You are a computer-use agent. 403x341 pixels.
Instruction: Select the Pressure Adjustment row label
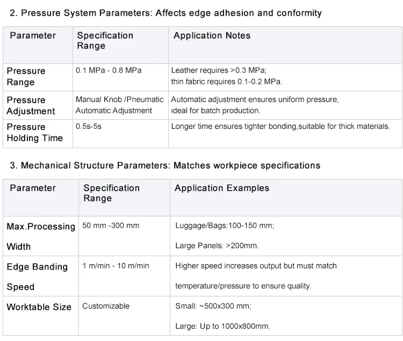click(x=31, y=105)
